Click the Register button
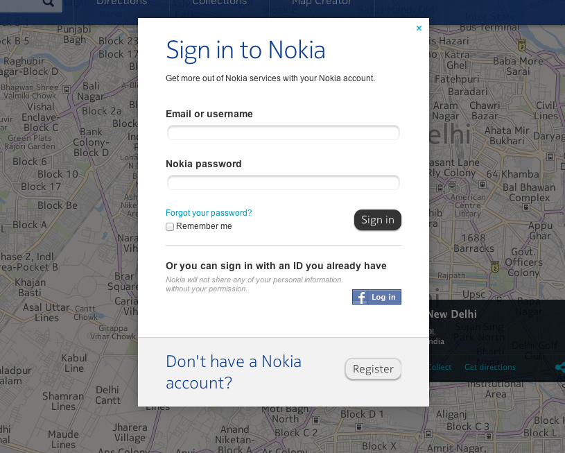 [x=373, y=369]
